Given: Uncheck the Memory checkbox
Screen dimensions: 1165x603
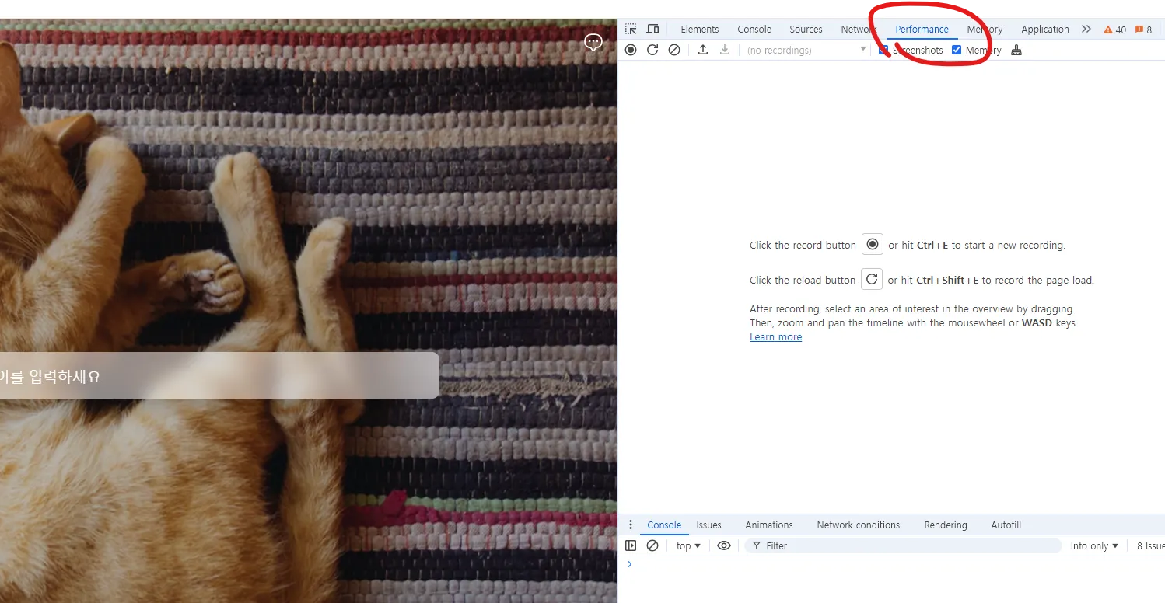Looking at the screenshot, I should coord(957,50).
